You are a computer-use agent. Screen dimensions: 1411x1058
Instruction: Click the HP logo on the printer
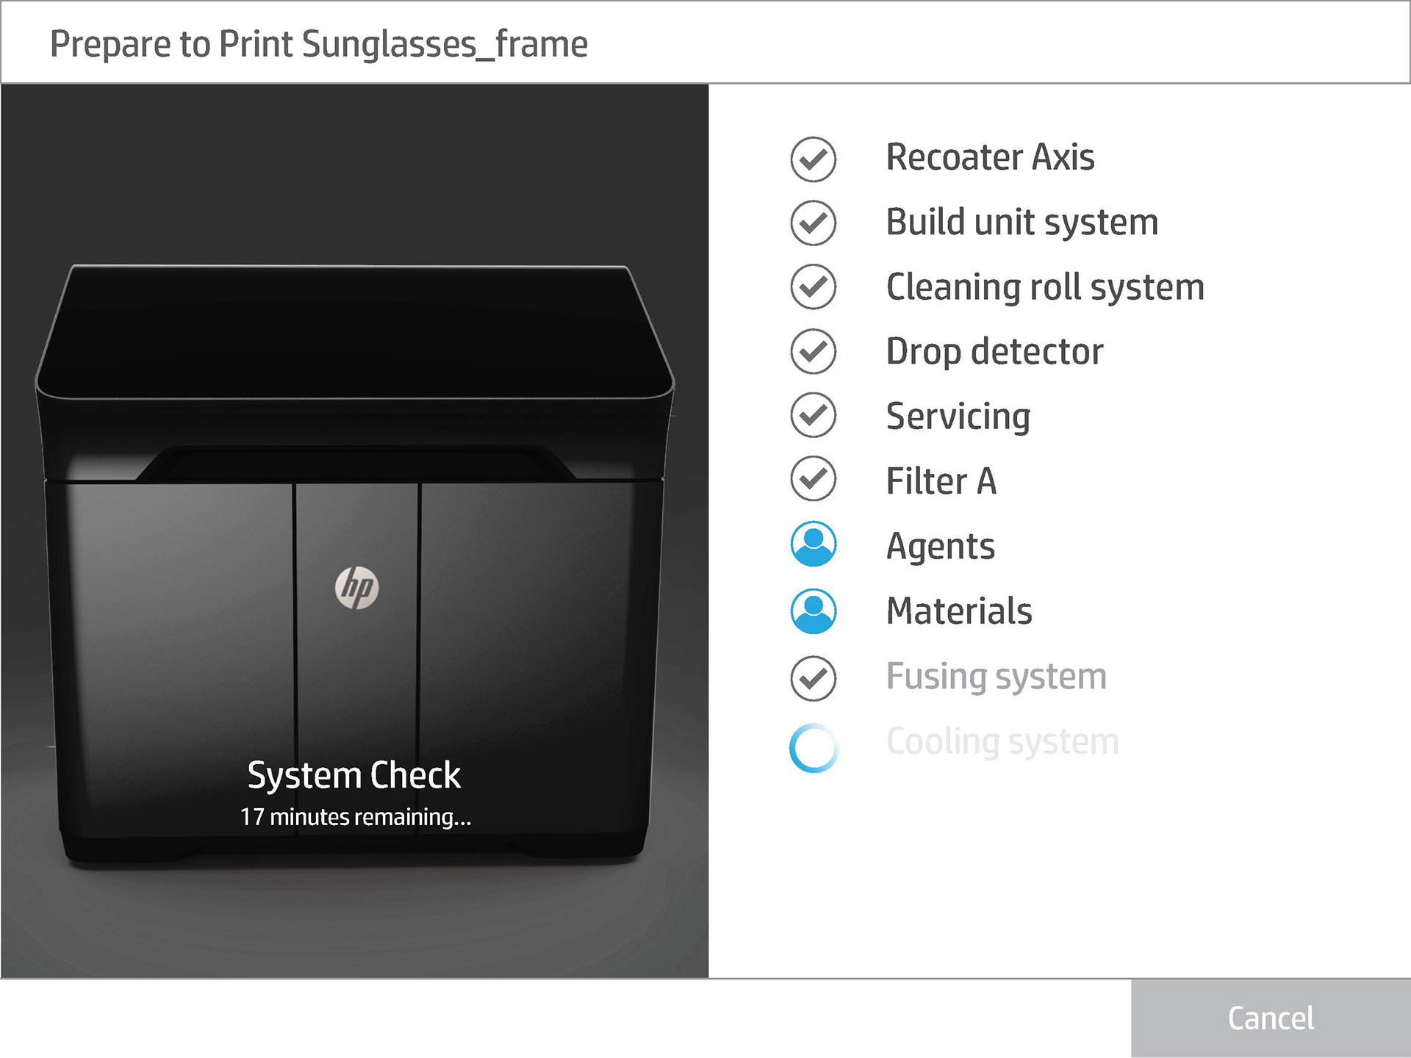(x=357, y=588)
